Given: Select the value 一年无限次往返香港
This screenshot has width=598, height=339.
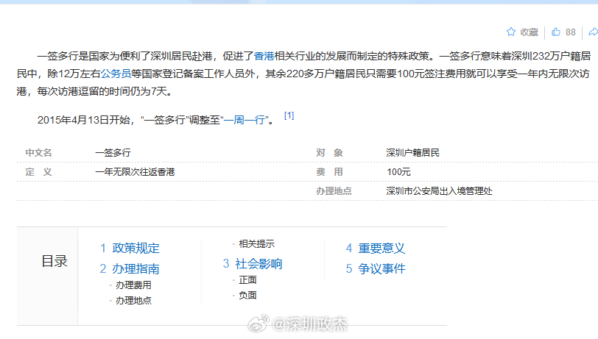Looking at the screenshot, I should 135,172.
